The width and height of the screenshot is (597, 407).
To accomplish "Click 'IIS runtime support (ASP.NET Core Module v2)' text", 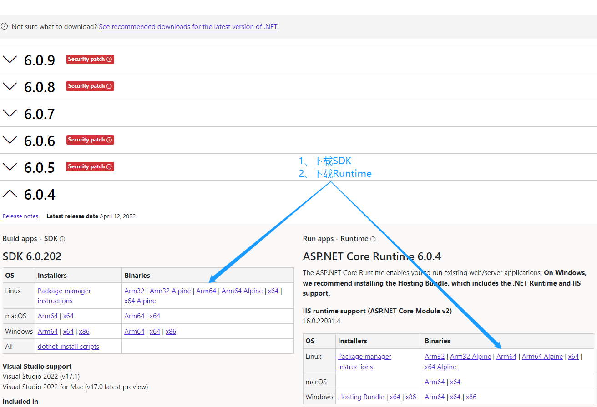I will (377, 311).
